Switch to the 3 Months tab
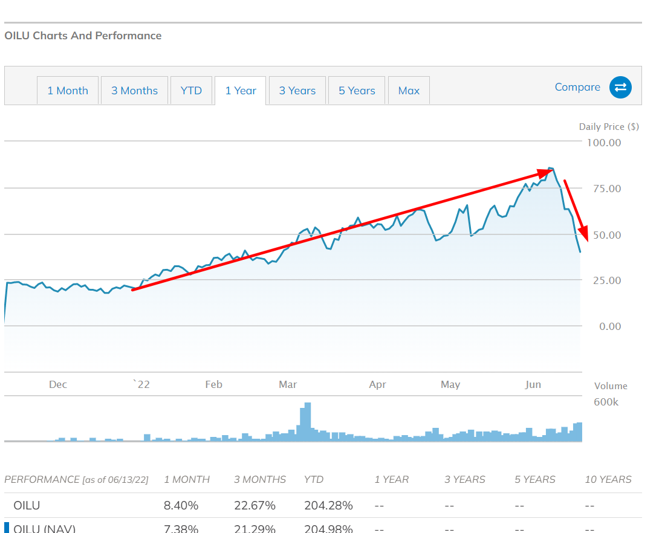The width and height of the screenshot is (662, 533). tap(134, 90)
